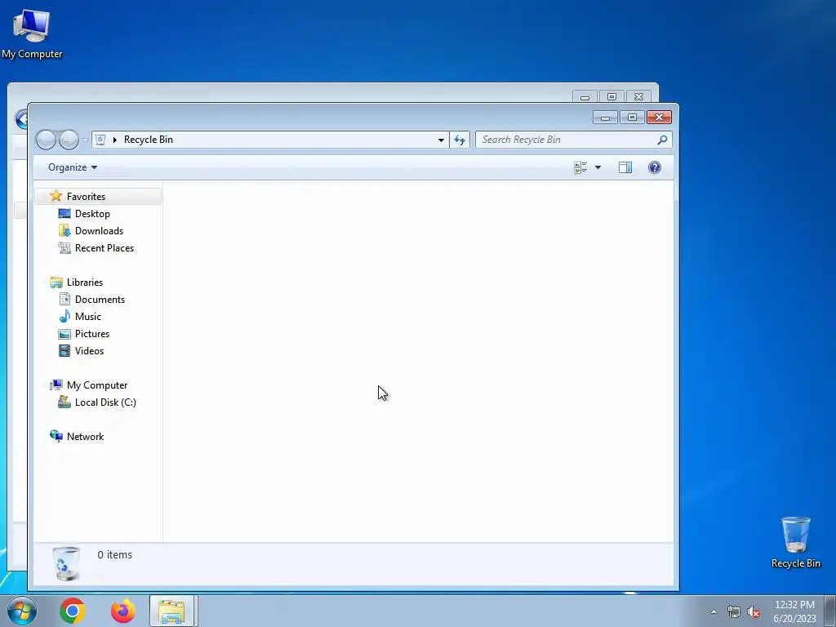Select Network in the navigation pane
The width and height of the screenshot is (836, 627).
(85, 436)
